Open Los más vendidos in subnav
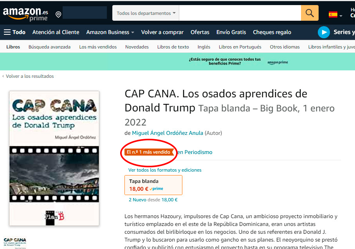Screen dimensions: 355x249 (98, 47)
